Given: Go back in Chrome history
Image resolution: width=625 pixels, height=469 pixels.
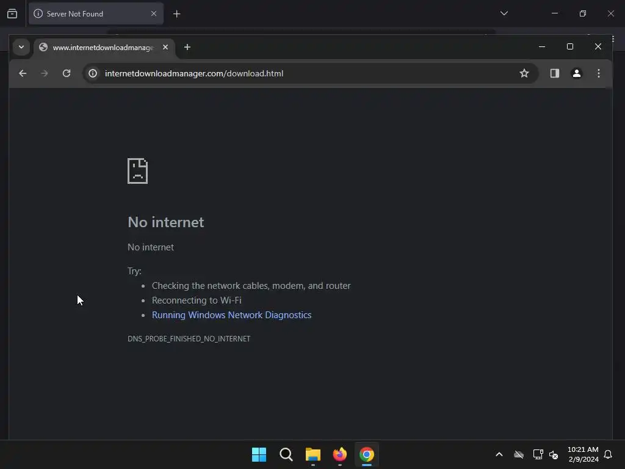Looking at the screenshot, I should (23, 73).
